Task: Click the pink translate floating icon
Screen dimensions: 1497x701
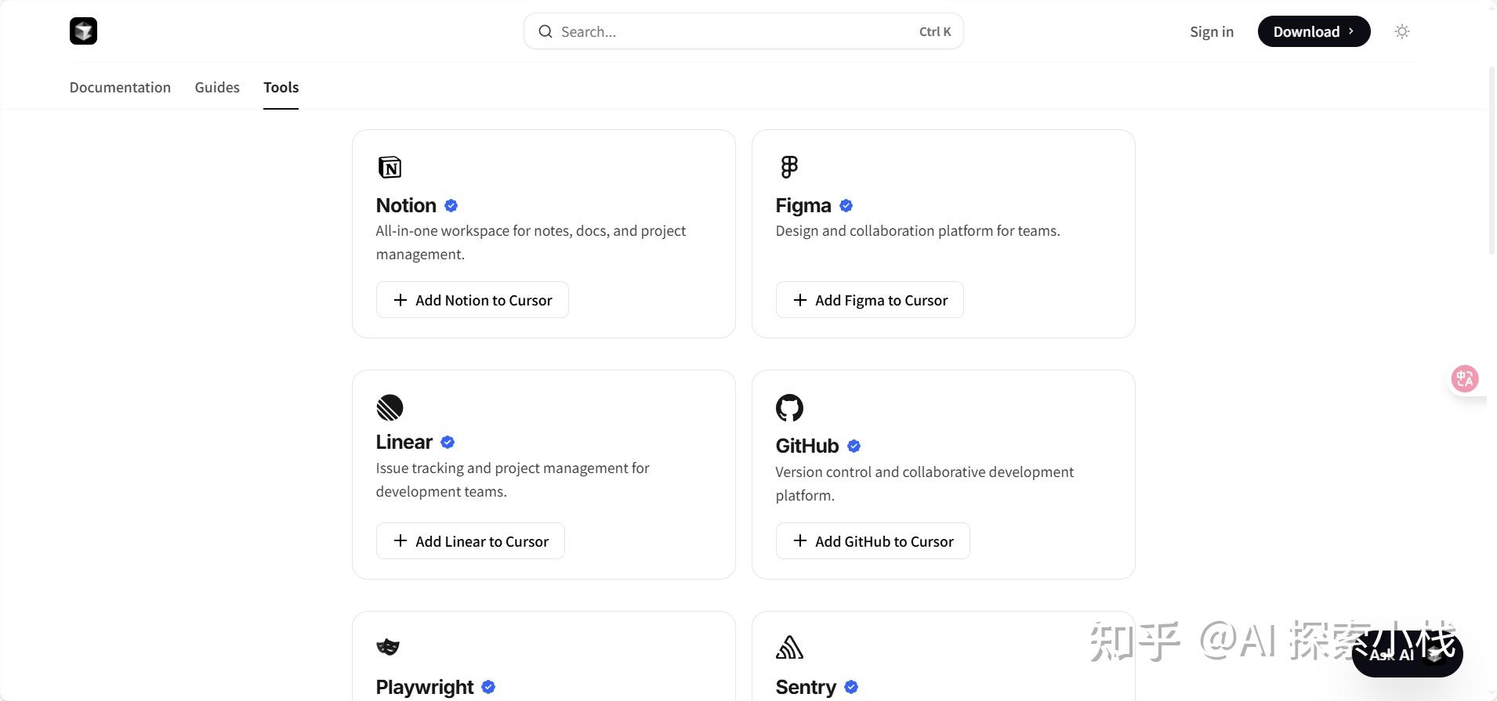Action: (1464, 379)
